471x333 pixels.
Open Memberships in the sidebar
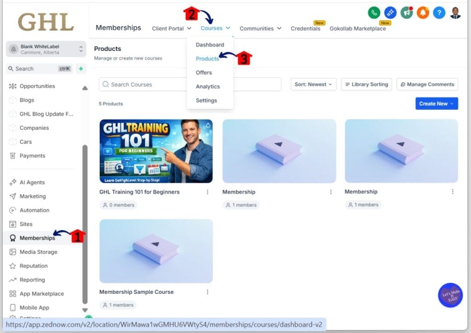click(37, 238)
